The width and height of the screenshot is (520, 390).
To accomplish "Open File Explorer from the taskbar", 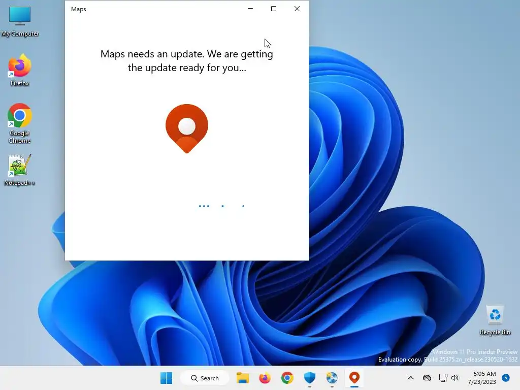I will click(242, 378).
